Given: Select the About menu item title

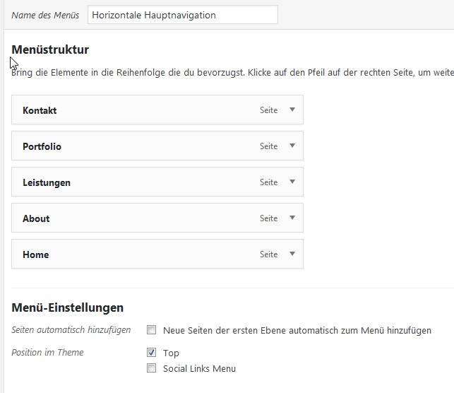Looking at the screenshot, I should click(36, 219).
